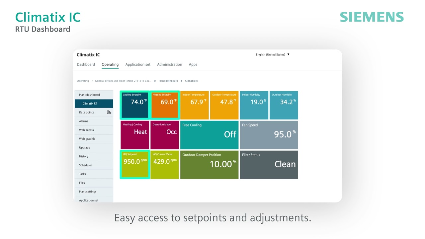Click the Outdoor Humidity 34.2 tile
The width and height of the screenshot is (425, 239).
point(284,105)
